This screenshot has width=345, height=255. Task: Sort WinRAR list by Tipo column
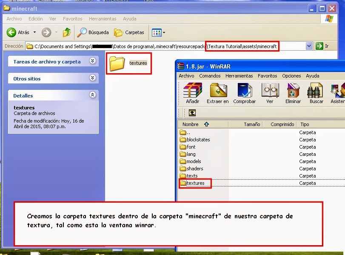pos(321,124)
